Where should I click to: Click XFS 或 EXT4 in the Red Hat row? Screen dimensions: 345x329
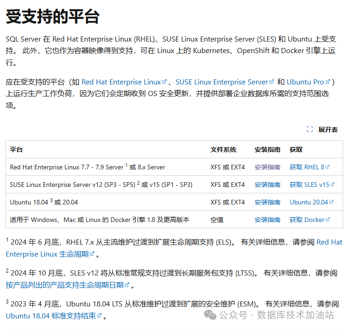click(x=228, y=167)
